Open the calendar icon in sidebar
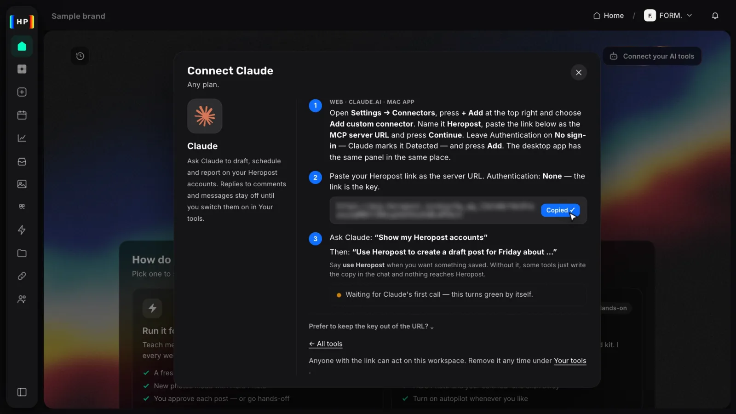This screenshot has height=414, width=736. (22, 115)
